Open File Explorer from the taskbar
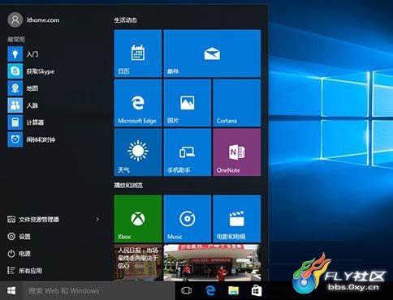Viewport: 393px width, 300px height. tap(233, 291)
